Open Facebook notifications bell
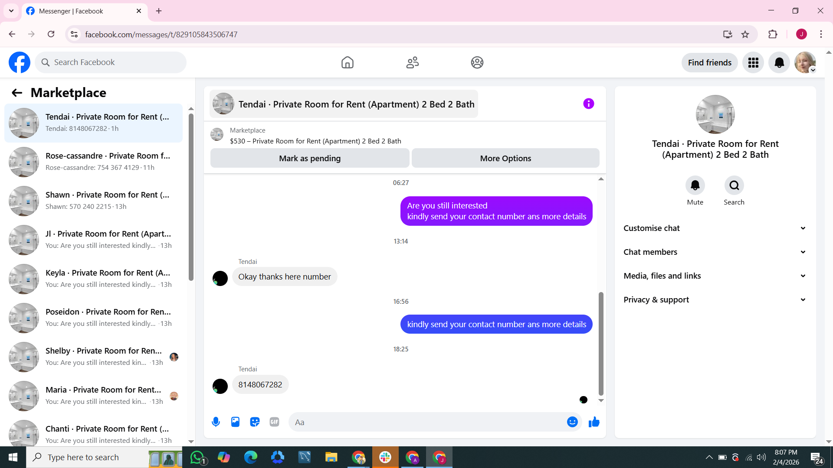This screenshot has height=468, width=833. pos(779,63)
